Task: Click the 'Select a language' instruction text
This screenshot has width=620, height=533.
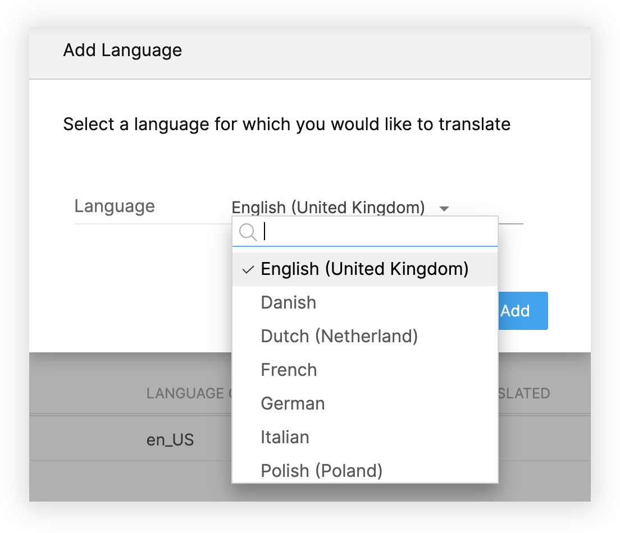Action: 286,124
